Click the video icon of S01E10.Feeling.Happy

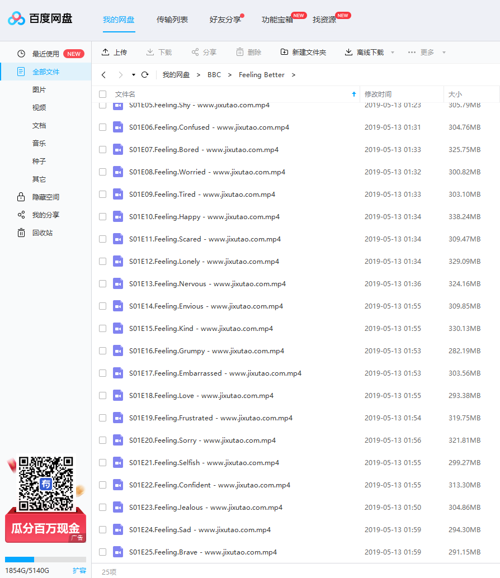coord(117,216)
